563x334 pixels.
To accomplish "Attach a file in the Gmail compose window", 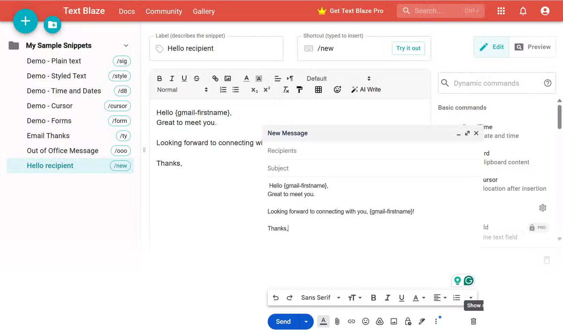I will [x=337, y=321].
